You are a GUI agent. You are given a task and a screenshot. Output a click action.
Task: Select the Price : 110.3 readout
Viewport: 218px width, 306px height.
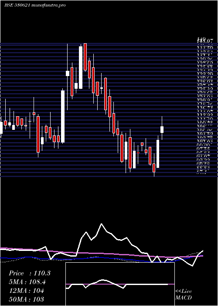pos(30,273)
